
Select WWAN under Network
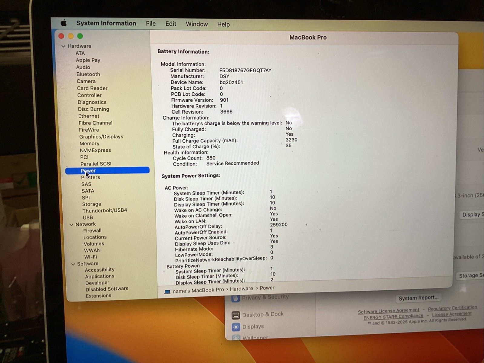click(x=92, y=250)
